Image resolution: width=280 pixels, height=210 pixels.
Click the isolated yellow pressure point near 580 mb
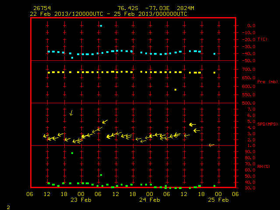(x=175, y=90)
